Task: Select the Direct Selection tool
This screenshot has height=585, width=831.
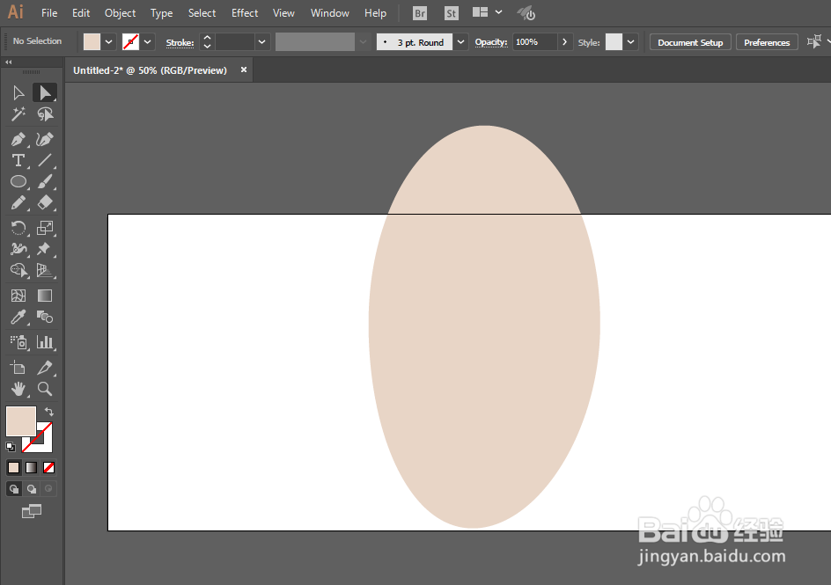Action: pyautogui.click(x=45, y=93)
